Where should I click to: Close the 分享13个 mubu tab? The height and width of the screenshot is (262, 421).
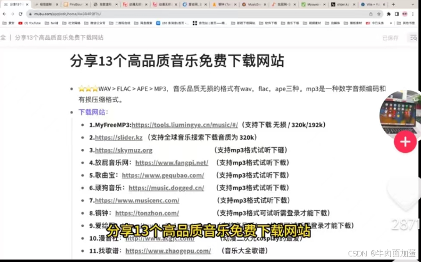coord(27,4)
